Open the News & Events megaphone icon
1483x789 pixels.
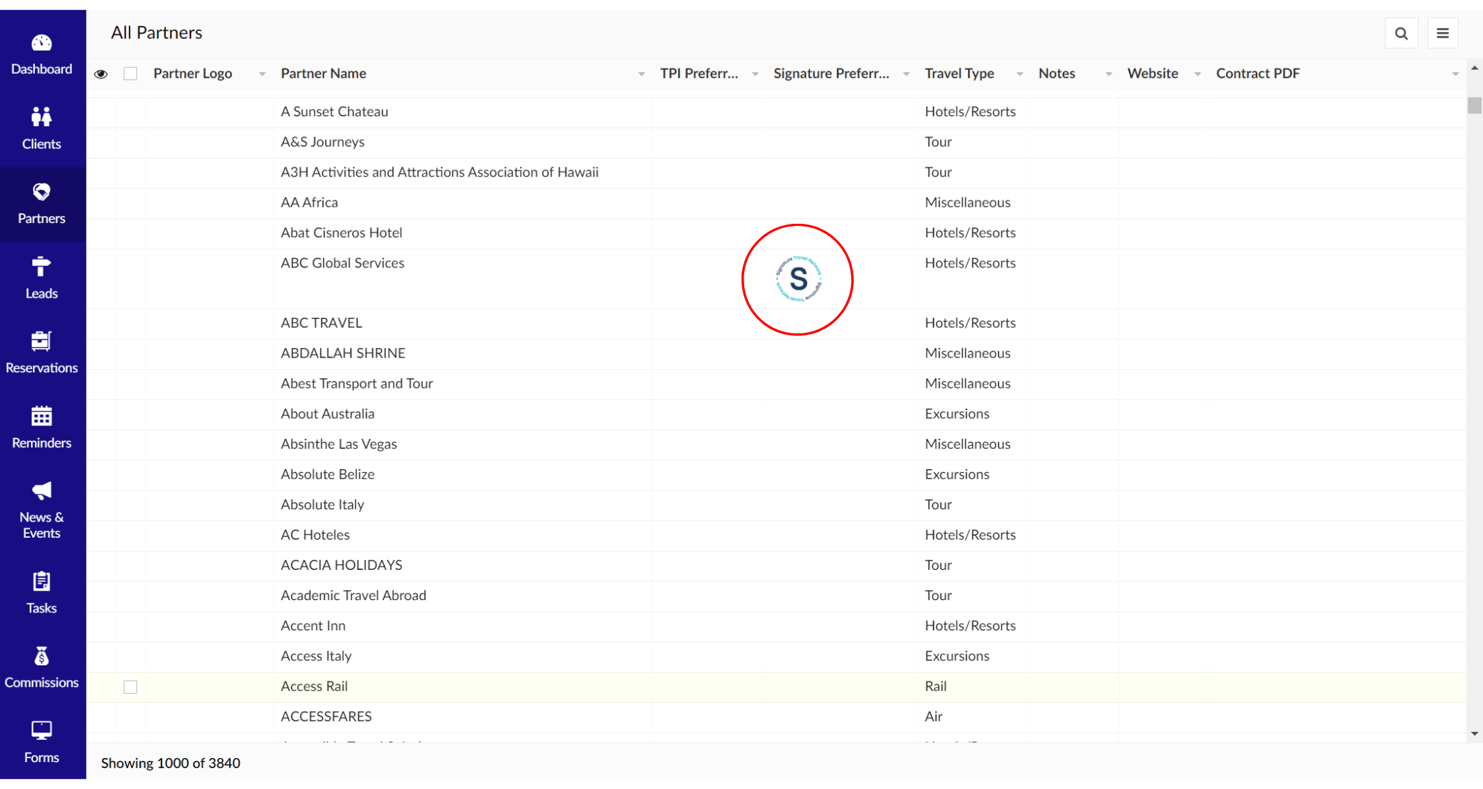[x=41, y=491]
